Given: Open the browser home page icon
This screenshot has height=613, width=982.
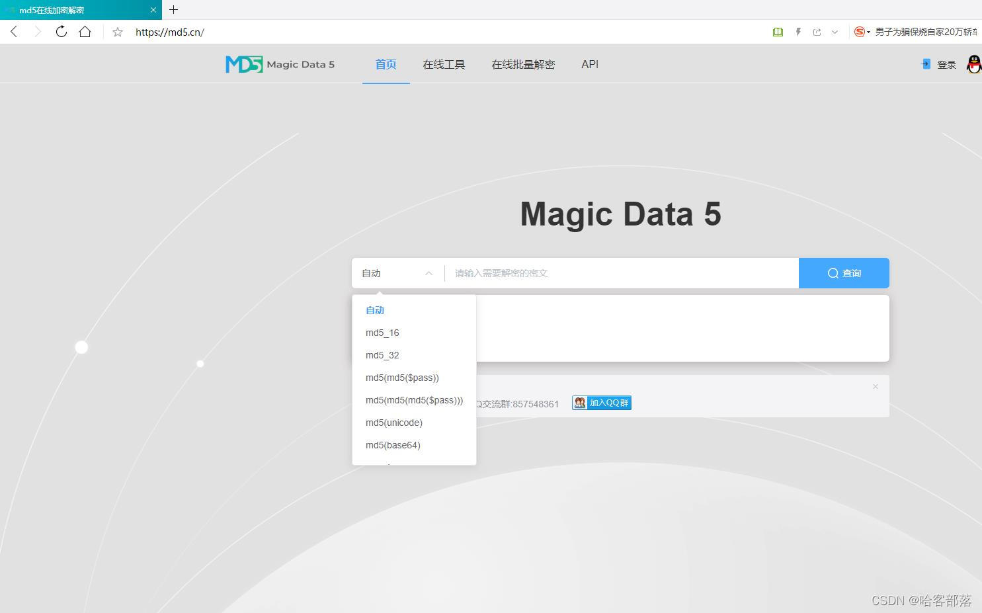Looking at the screenshot, I should (x=85, y=32).
